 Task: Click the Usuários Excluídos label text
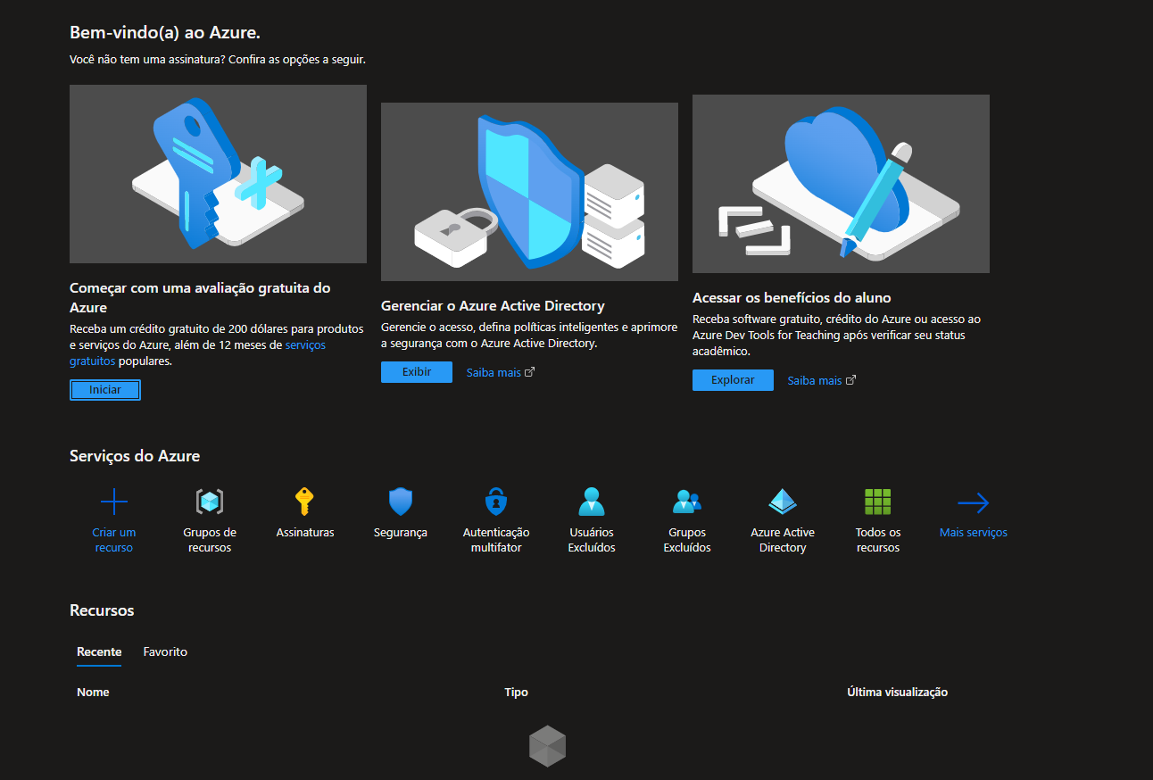coord(592,540)
